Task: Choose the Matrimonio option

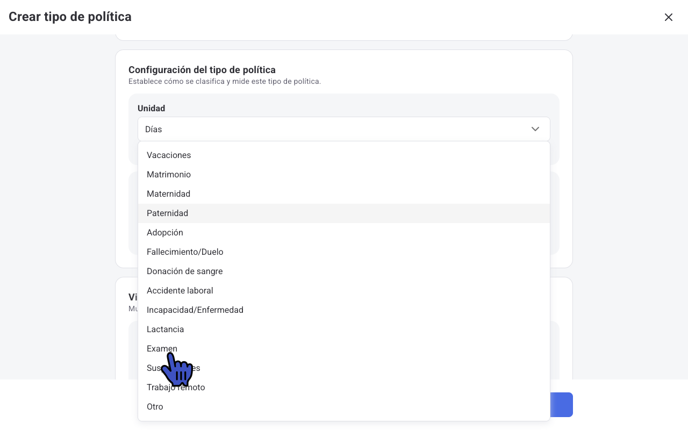Action: click(x=344, y=174)
